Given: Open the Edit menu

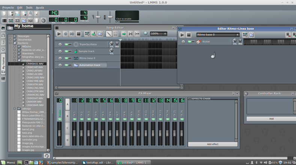Looking at the screenshot, I should coord(20,8).
